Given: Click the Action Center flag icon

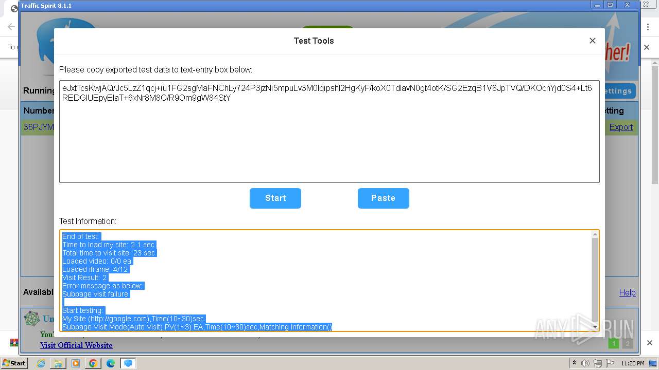Looking at the screenshot, I should (610, 363).
